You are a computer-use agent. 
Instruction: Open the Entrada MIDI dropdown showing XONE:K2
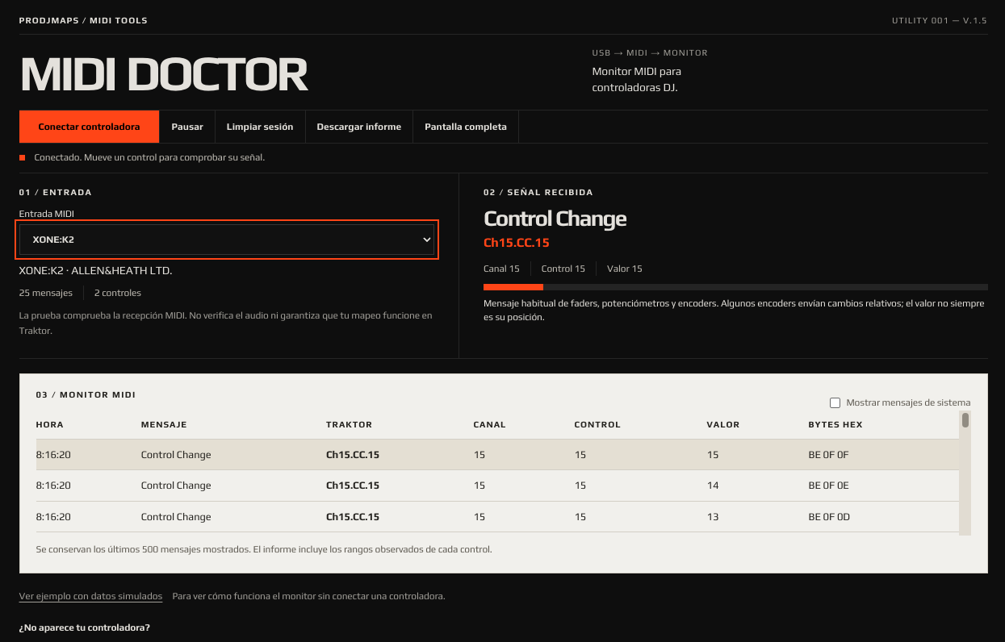[227, 240]
